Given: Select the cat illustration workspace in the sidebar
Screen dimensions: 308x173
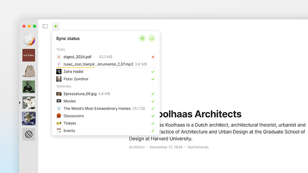Looking at the screenshot, I should (29, 71).
